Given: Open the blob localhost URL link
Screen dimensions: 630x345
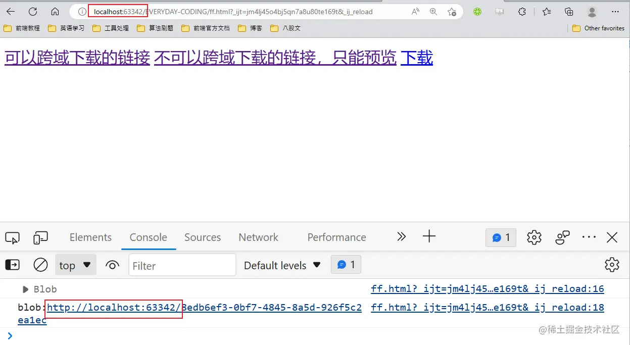Looking at the screenshot, I should tap(114, 307).
